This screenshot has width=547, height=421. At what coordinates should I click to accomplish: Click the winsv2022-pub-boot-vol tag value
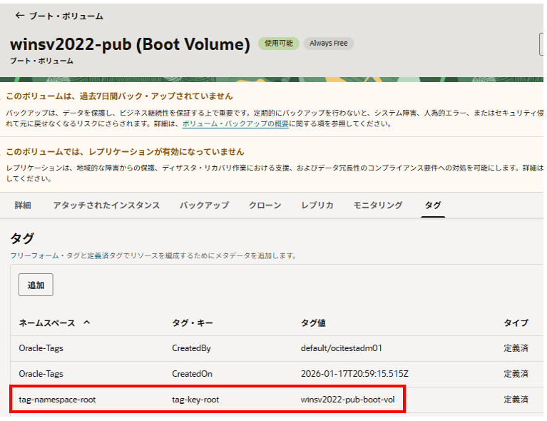(347, 400)
